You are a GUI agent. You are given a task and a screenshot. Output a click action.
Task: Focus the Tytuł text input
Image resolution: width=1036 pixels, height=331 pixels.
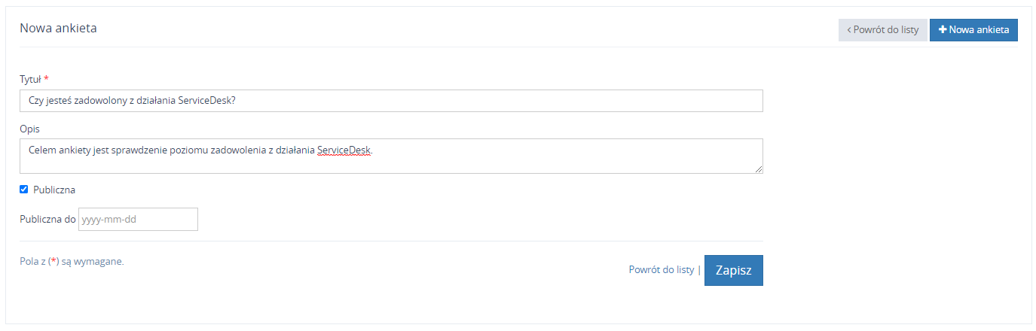point(391,101)
